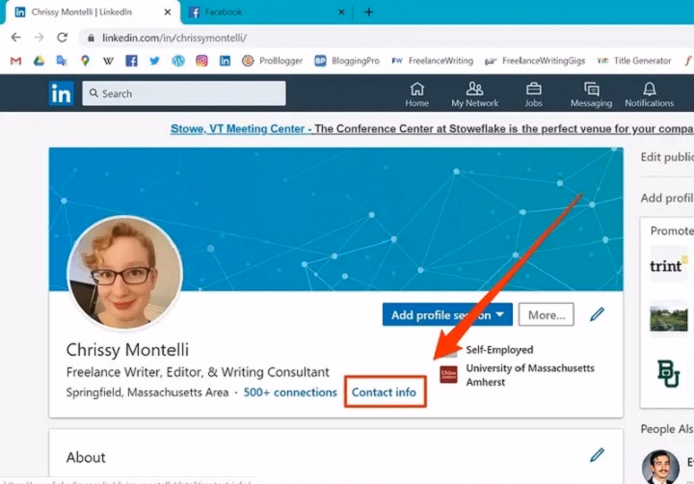Open My Network page
Image resolution: width=694 pixels, height=484 pixels.
pyautogui.click(x=475, y=94)
